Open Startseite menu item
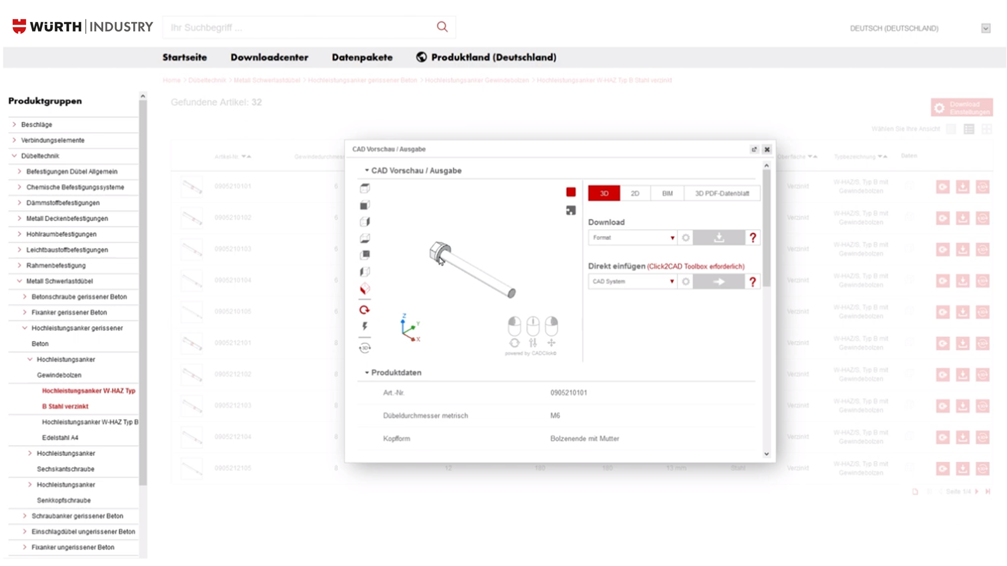1007x566 pixels. 185,57
